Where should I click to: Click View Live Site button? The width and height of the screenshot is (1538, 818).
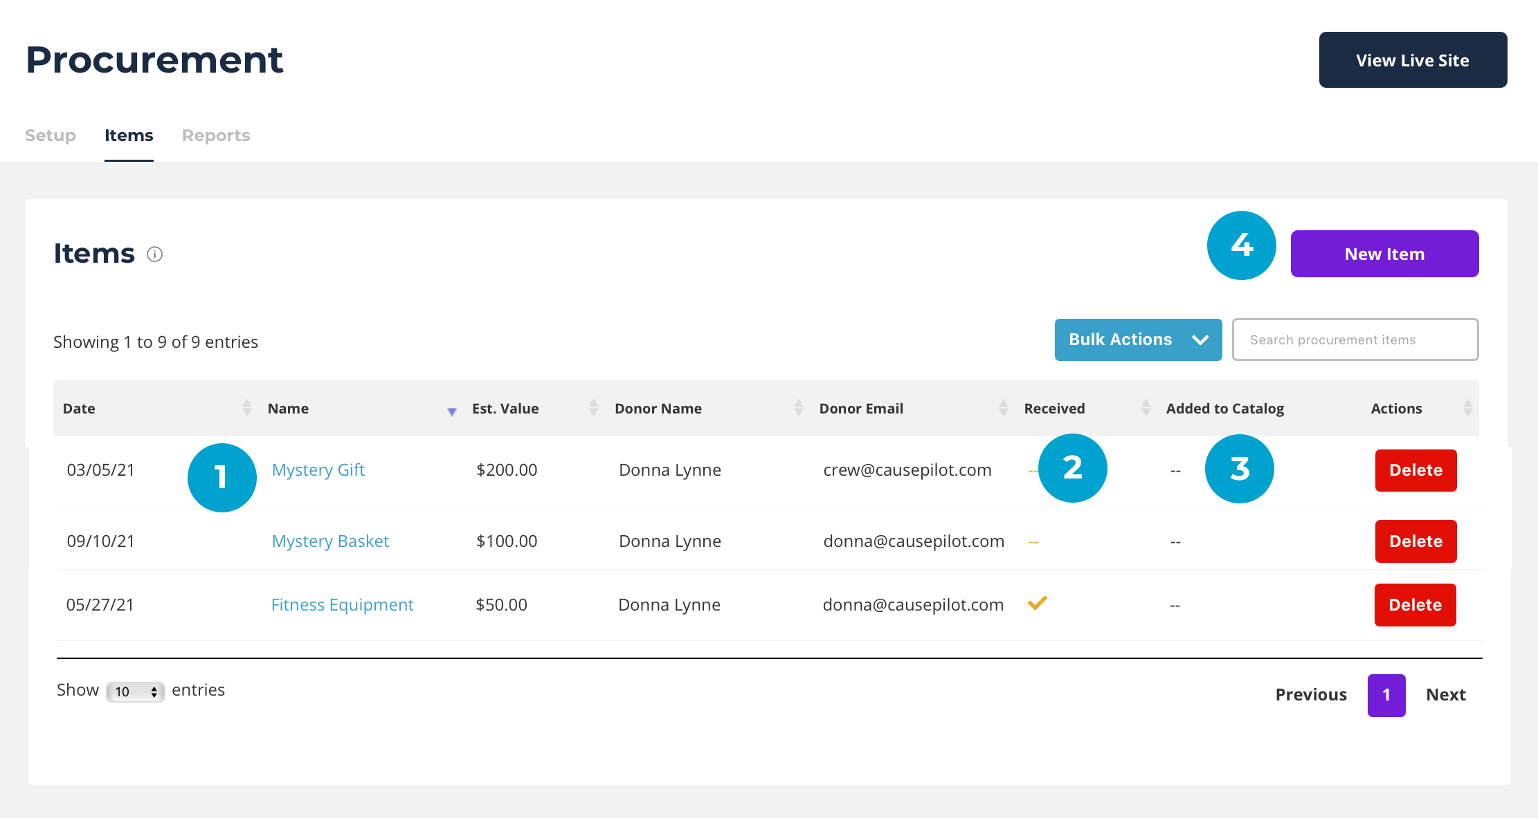tap(1412, 60)
